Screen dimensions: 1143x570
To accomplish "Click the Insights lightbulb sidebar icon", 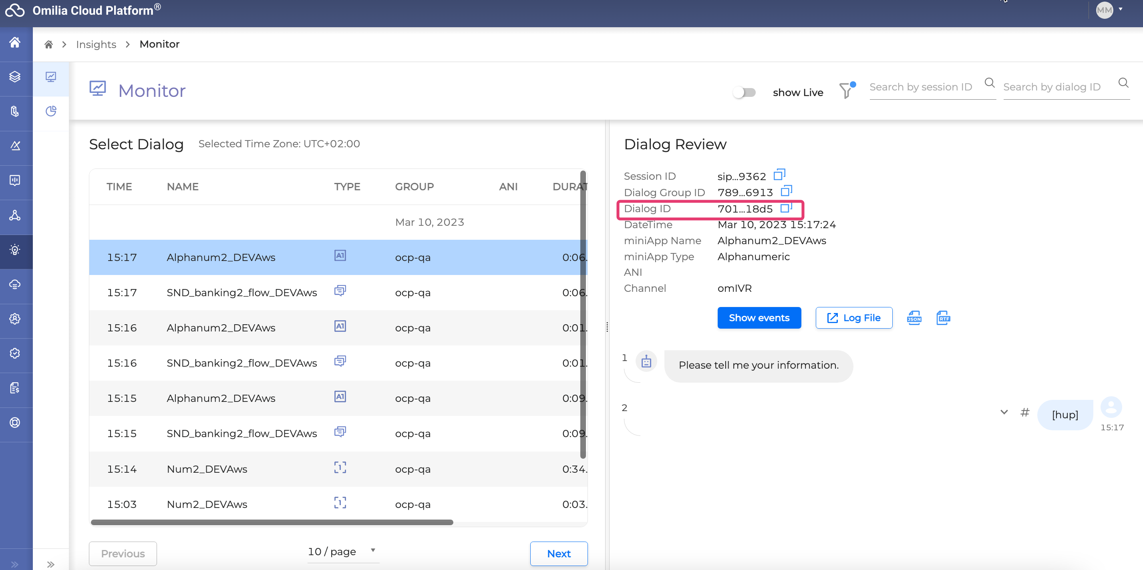I will (15, 250).
